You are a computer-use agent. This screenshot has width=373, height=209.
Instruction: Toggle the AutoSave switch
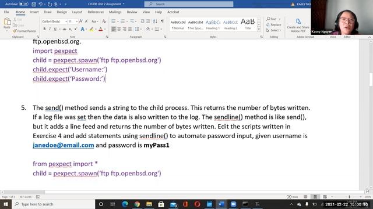coord(23,4)
